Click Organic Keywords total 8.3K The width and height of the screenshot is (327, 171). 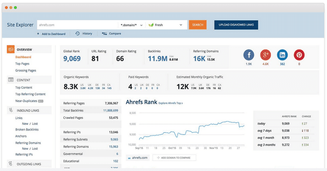[x=71, y=87]
